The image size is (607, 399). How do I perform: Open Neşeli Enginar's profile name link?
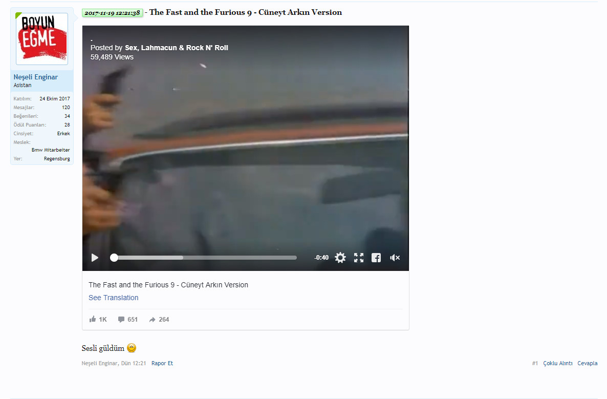36,77
